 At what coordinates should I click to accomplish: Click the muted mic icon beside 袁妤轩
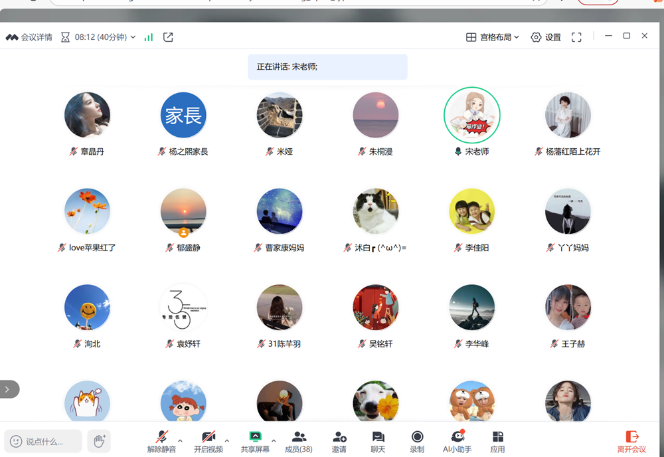click(170, 343)
